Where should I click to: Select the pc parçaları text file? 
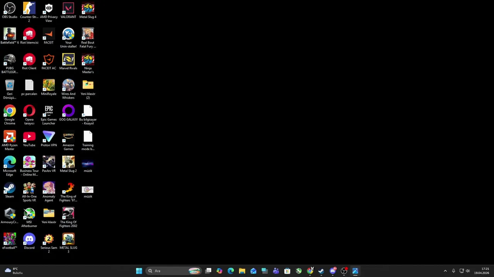point(29,88)
